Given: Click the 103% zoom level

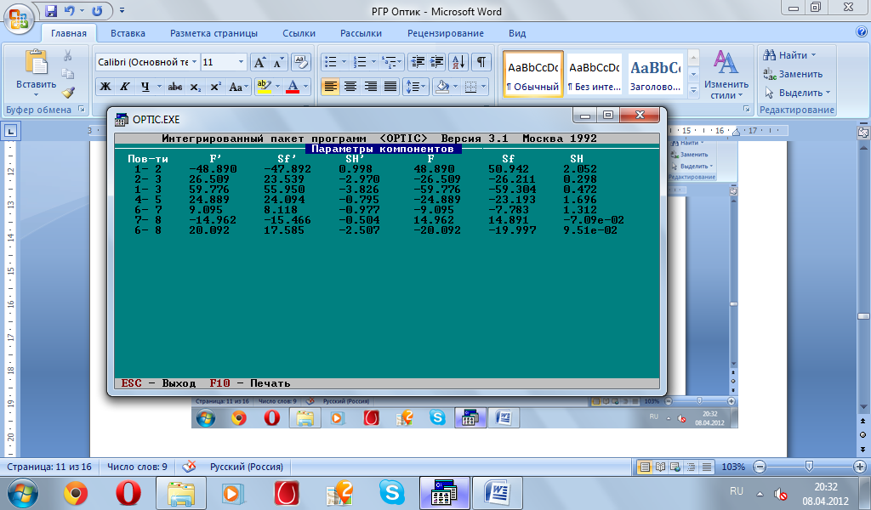Looking at the screenshot, I should pyautogui.click(x=732, y=467).
